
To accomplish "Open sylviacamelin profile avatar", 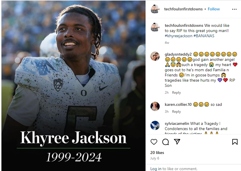I will pos(155,125).
